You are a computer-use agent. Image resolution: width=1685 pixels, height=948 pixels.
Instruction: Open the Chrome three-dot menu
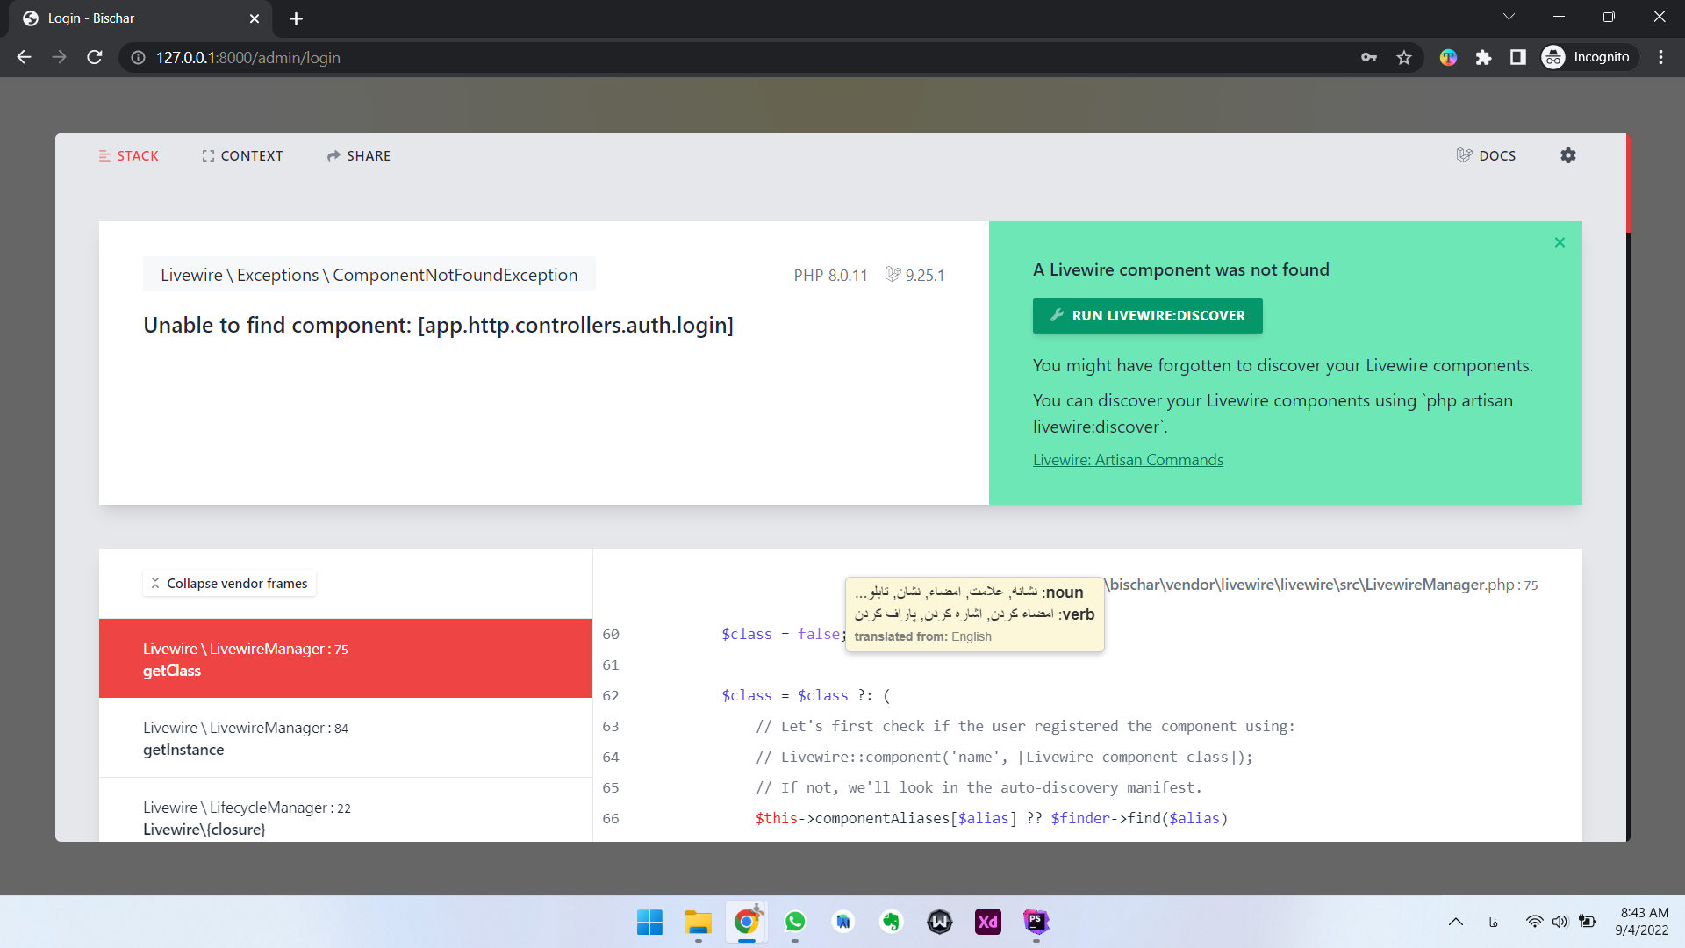coord(1660,57)
